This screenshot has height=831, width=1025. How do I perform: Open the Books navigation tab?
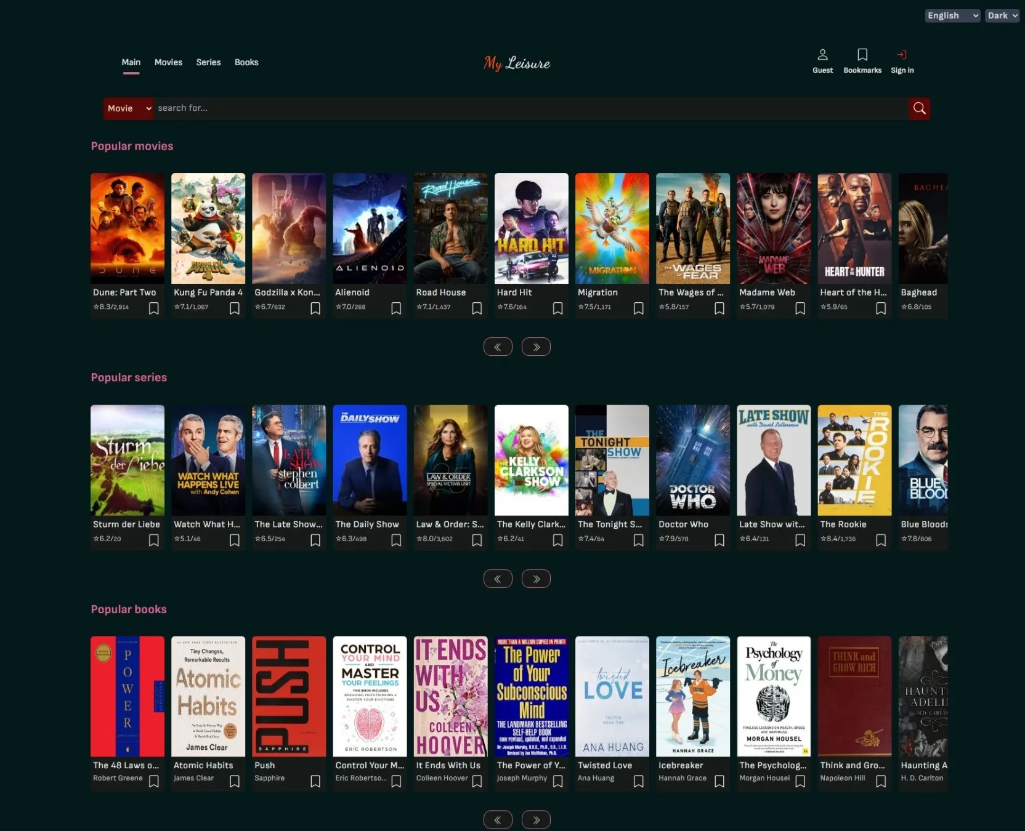tap(246, 62)
